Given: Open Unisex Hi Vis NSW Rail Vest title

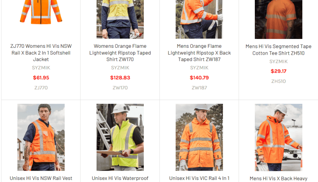Looking at the screenshot, I should (41, 178).
